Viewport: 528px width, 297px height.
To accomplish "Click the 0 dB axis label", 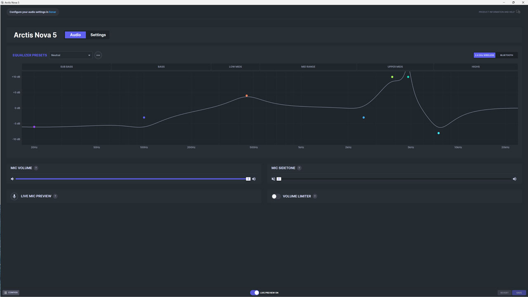I will coord(17,108).
